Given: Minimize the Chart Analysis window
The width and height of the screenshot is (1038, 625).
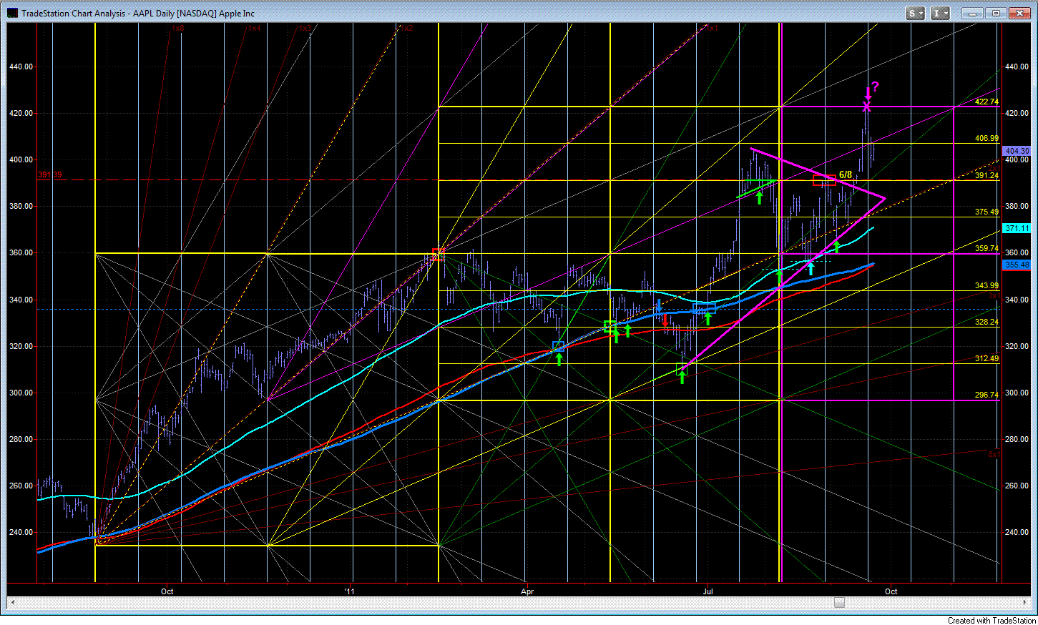Looking at the screenshot, I should (972, 13).
